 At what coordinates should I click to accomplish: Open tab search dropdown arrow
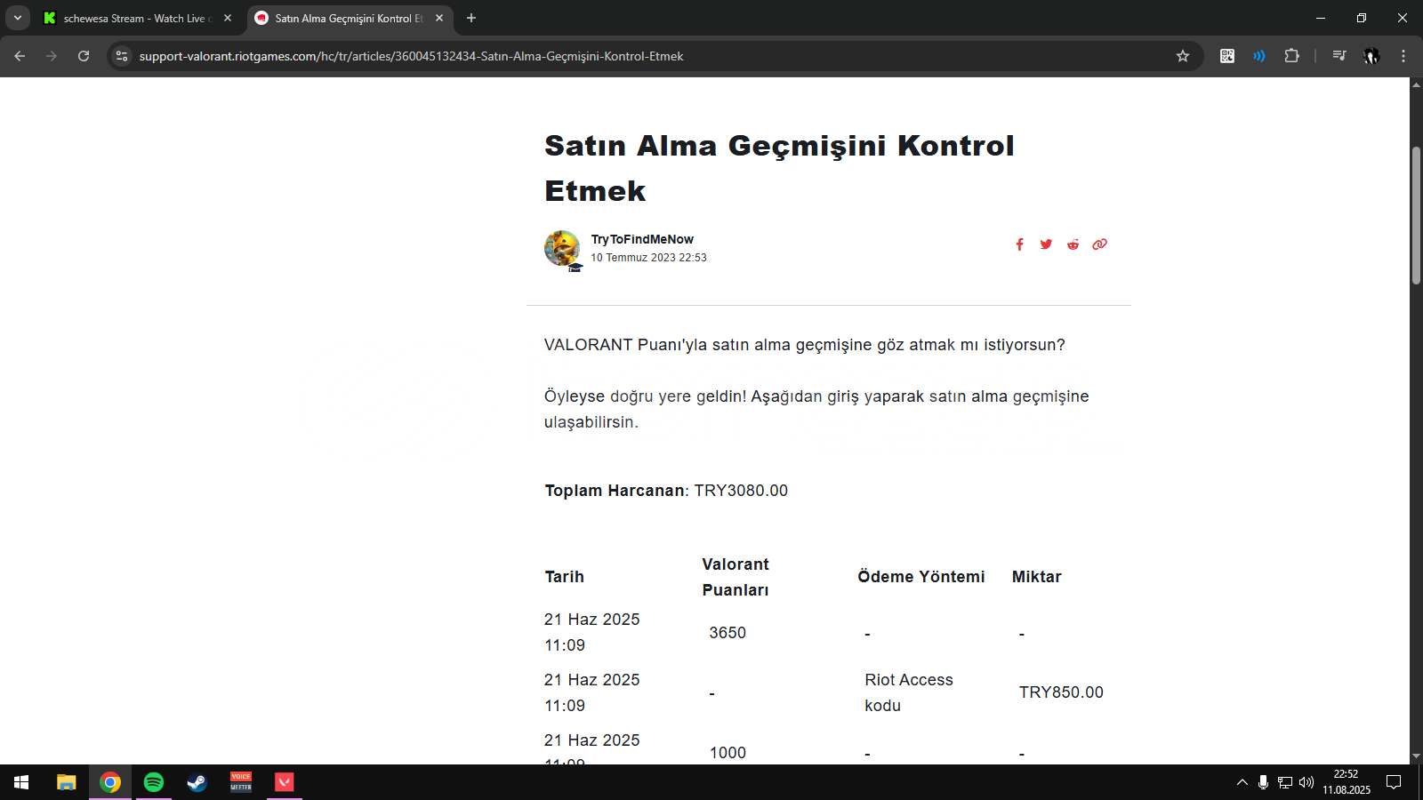(17, 18)
